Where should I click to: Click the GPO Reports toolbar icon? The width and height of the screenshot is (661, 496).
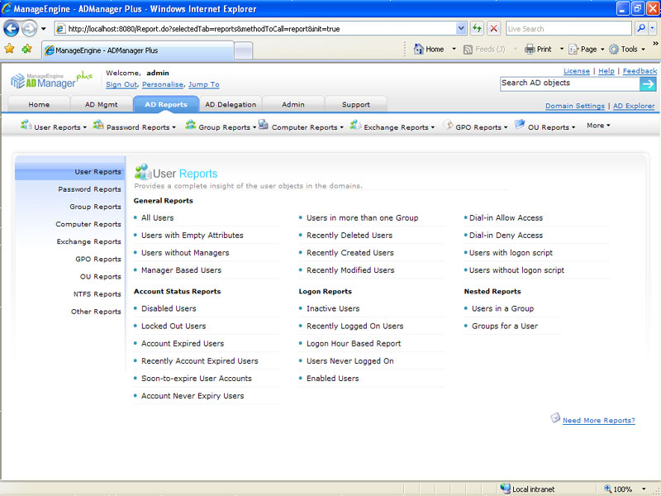448,125
